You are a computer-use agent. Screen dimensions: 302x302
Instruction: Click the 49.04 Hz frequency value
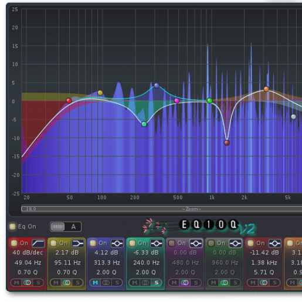(28, 263)
